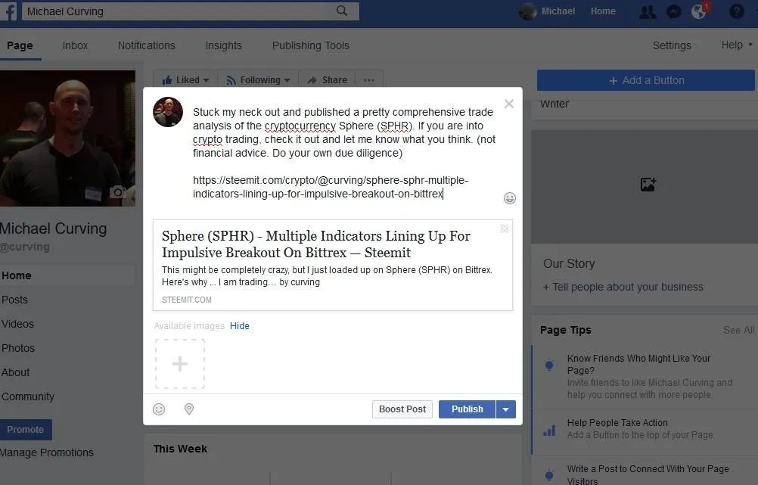Click the Michael Curving page name
758x485 pixels.
[53, 229]
